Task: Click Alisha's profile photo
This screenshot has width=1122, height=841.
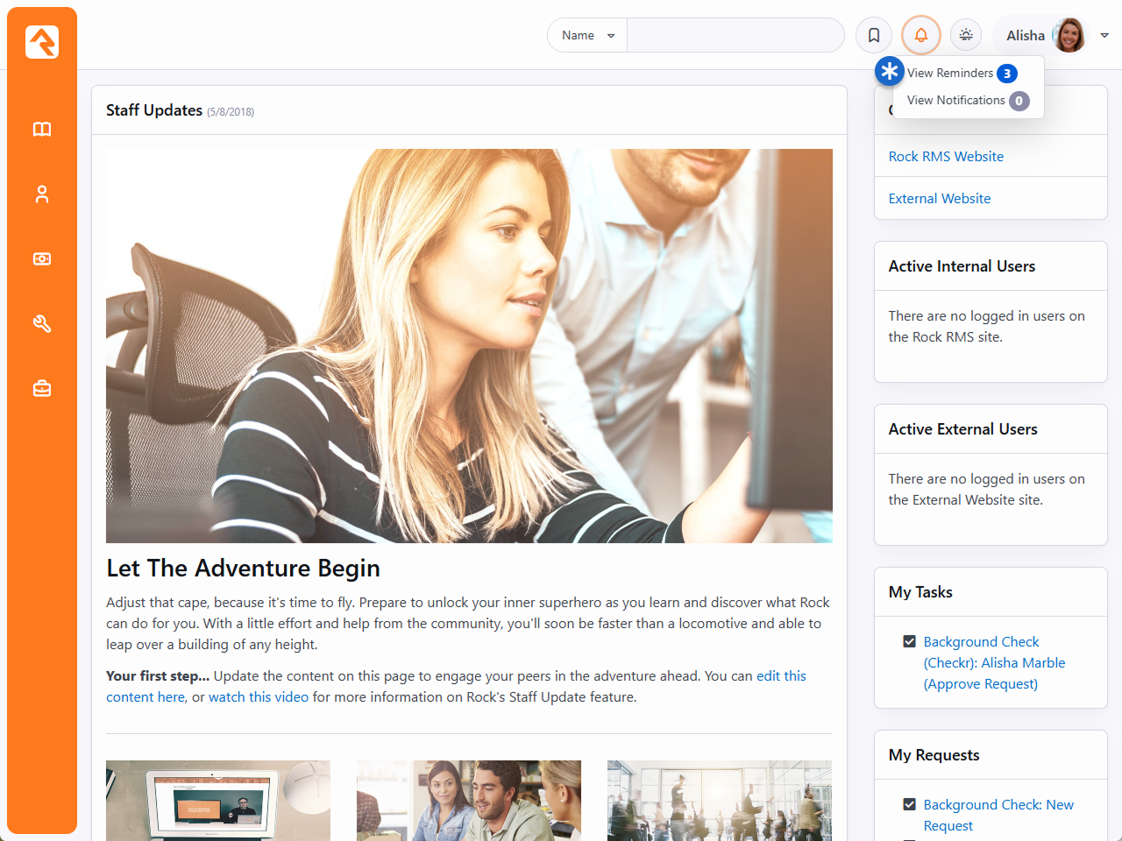Action: [1069, 36]
